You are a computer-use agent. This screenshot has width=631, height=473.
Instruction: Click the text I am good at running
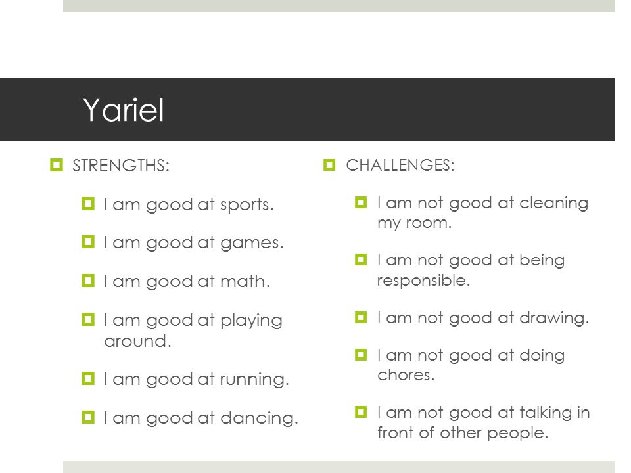coord(197,379)
